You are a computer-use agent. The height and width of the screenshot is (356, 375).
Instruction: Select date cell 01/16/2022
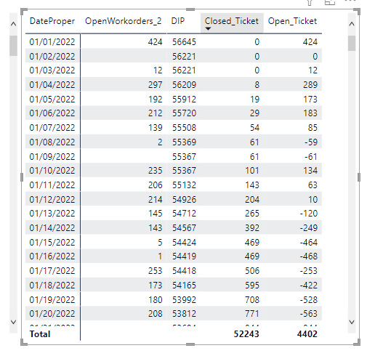52,256
